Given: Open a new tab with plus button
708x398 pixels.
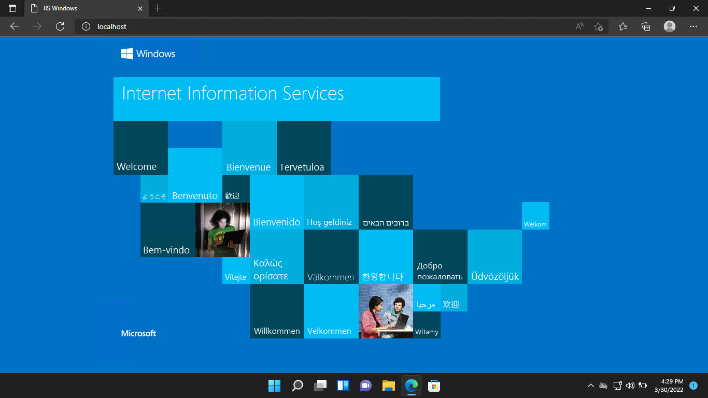Looking at the screenshot, I should click(158, 8).
